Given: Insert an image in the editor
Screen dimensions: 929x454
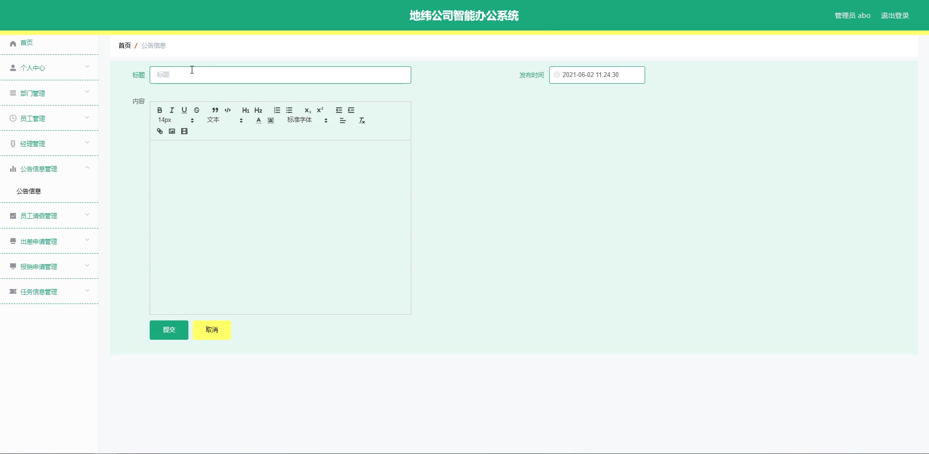Looking at the screenshot, I should [x=172, y=131].
